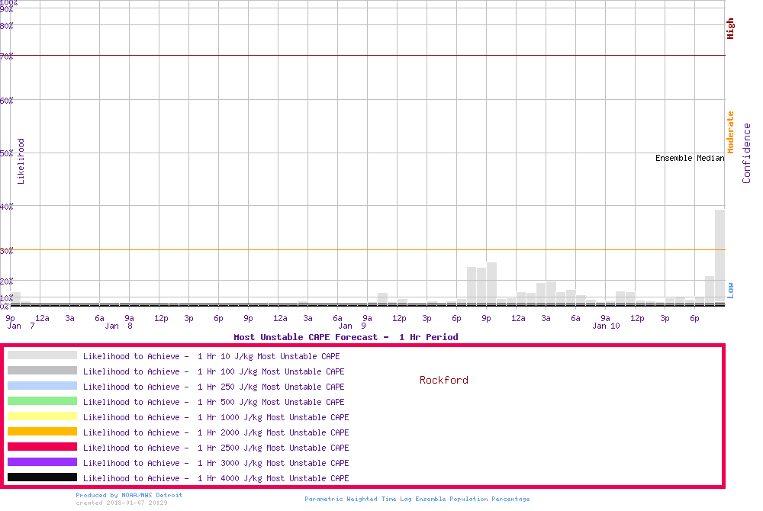Click the black 4000 J/kg legend swatch
The height and width of the screenshot is (511, 763).
[42, 477]
